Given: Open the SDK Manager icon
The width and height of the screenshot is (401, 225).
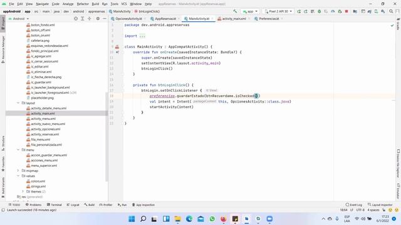Looking at the screenshot, I should (x=383, y=11).
